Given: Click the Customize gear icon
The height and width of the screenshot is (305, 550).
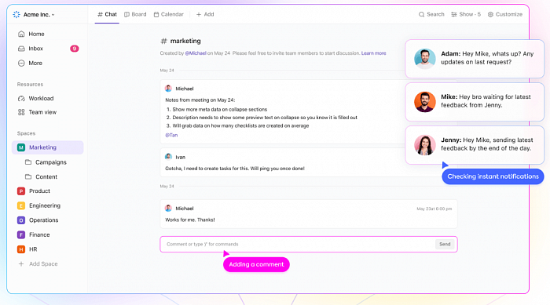Looking at the screenshot, I should pyautogui.click(x=490, y=14).
